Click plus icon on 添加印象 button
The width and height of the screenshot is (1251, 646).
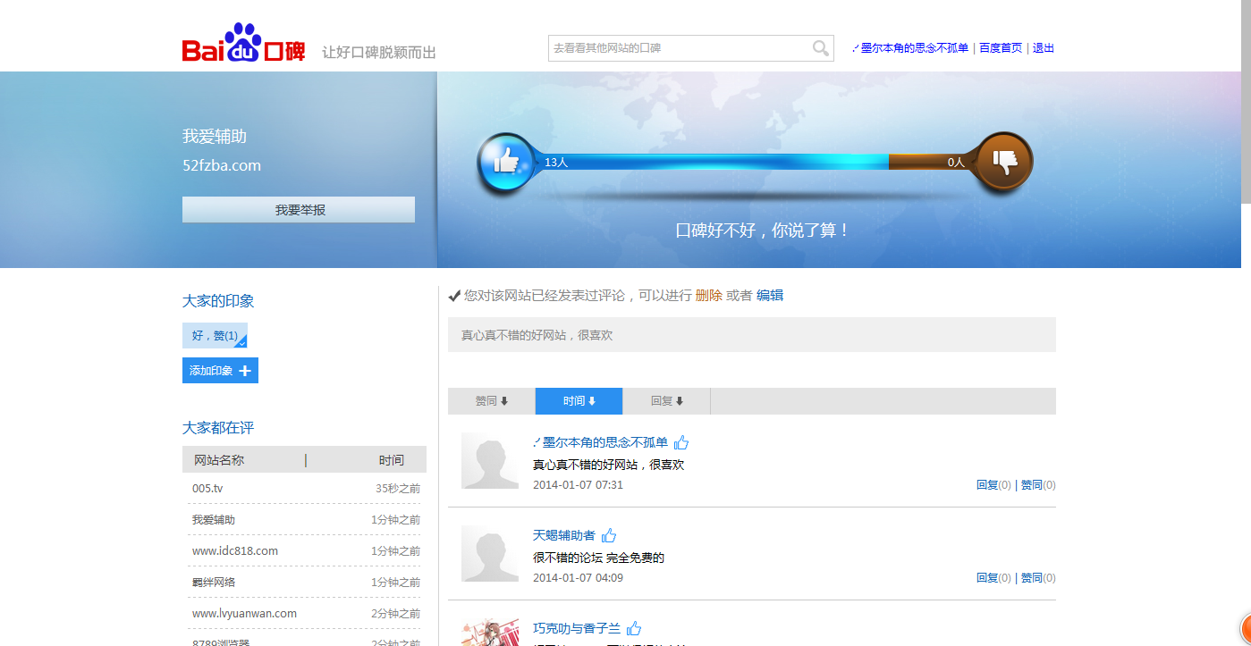[x=245, y=371]
